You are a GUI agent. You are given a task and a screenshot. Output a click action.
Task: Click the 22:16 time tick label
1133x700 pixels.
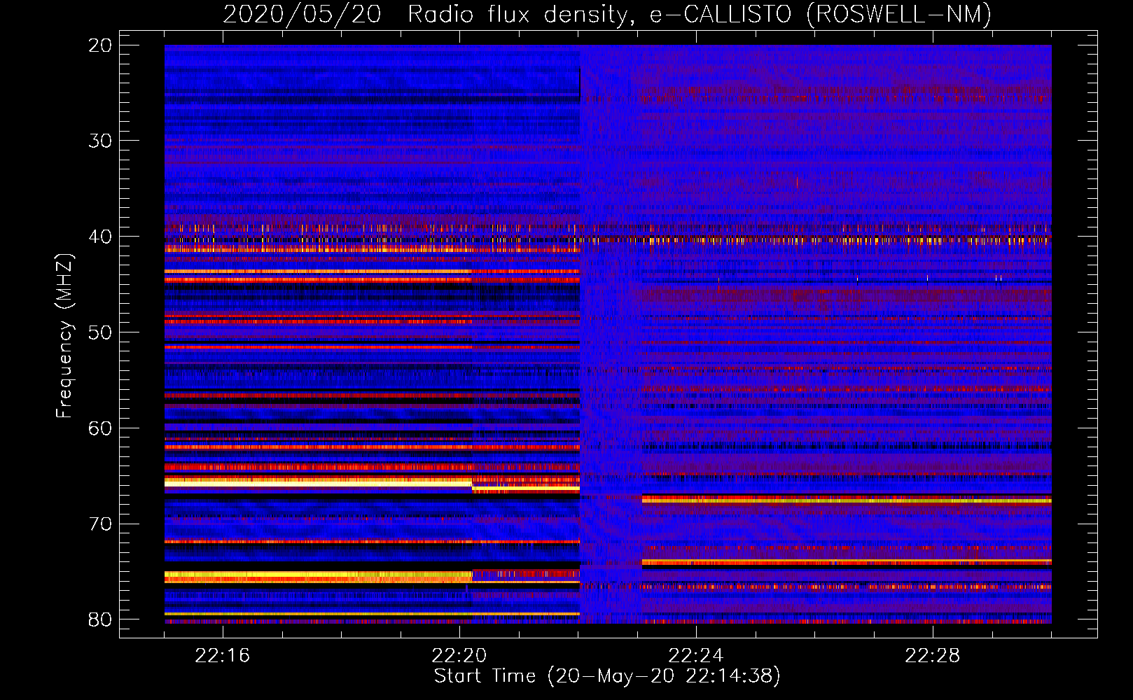223,656
